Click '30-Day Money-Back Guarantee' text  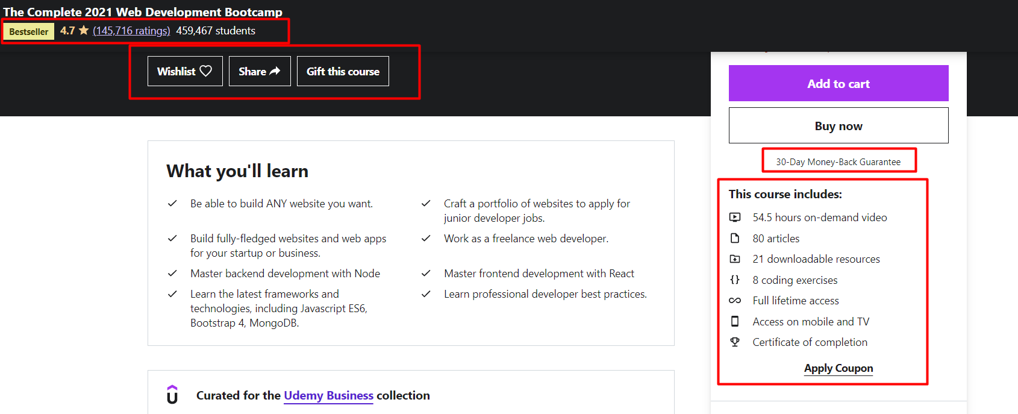point(838,162)
